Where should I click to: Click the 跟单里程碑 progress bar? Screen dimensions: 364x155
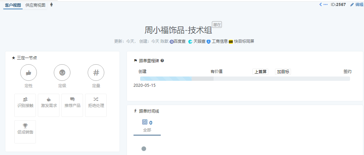coord(245,78)
